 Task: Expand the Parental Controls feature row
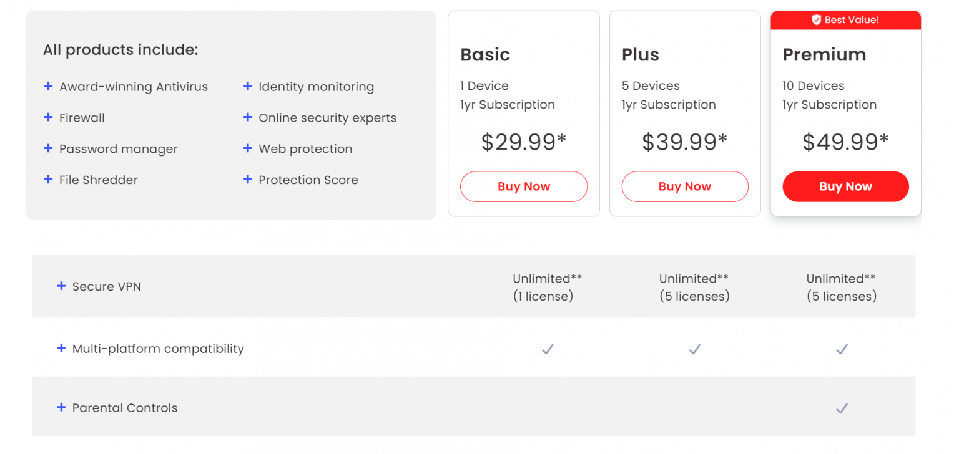[x=61, y=407]
